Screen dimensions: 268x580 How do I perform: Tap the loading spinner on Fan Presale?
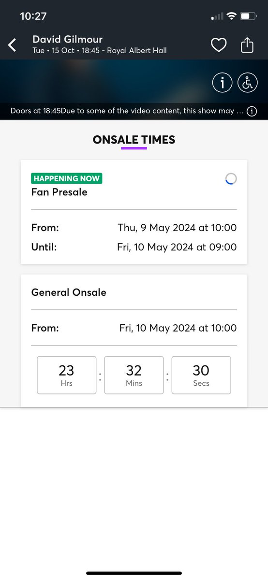(231, 179)
